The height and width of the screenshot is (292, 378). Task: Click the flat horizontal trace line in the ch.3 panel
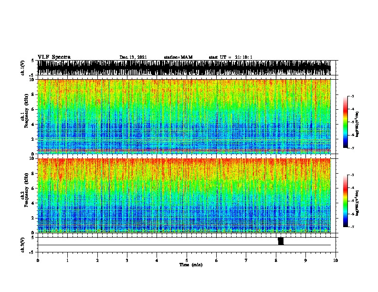[x=184, y=245]
